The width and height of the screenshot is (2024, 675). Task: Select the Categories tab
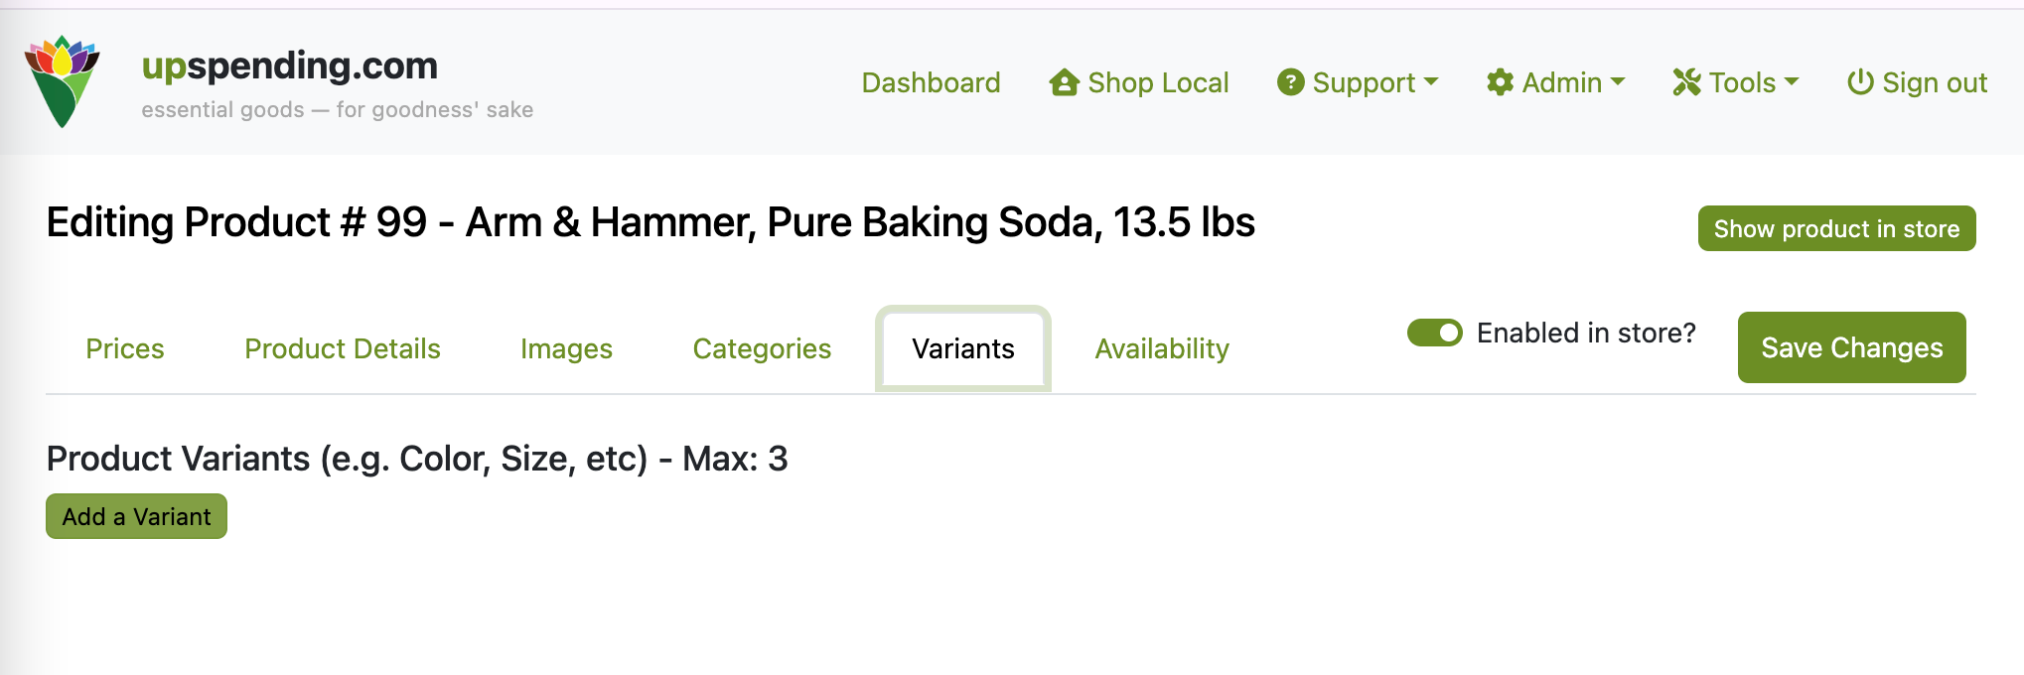(762, 348)
